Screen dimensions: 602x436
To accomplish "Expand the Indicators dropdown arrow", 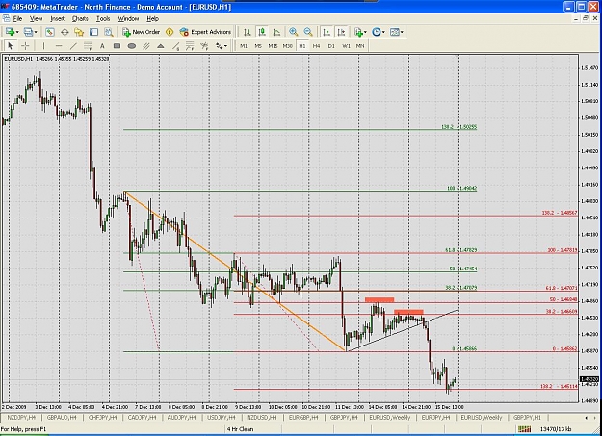I will point(365,32).
